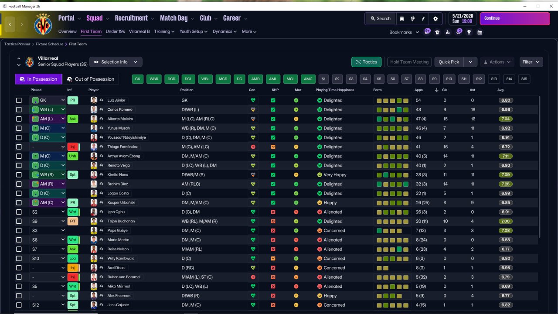Click the pencil edit icon
This screenshot has width=558, height=314.
[x=423, y=19]
